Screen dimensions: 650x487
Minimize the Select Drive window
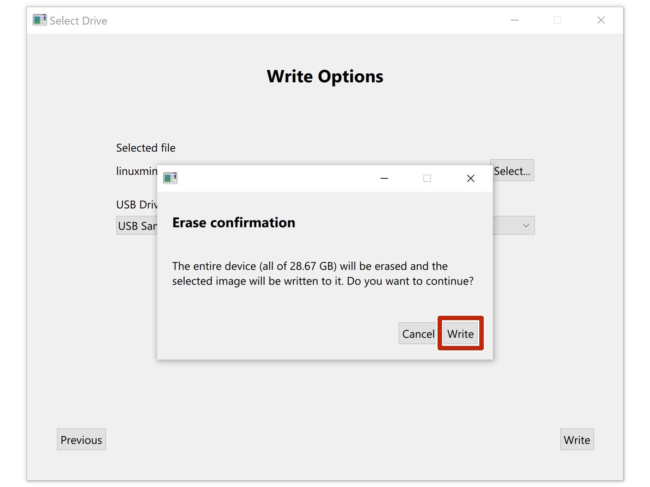pos(514,20)
